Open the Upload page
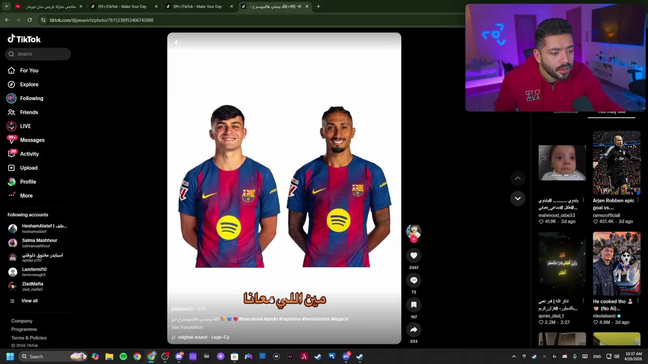This screenshot has height=364, width=648. tap(23, 168)
